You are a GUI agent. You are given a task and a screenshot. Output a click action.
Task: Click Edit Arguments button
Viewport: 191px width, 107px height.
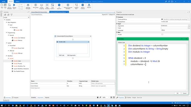[71, 55]
